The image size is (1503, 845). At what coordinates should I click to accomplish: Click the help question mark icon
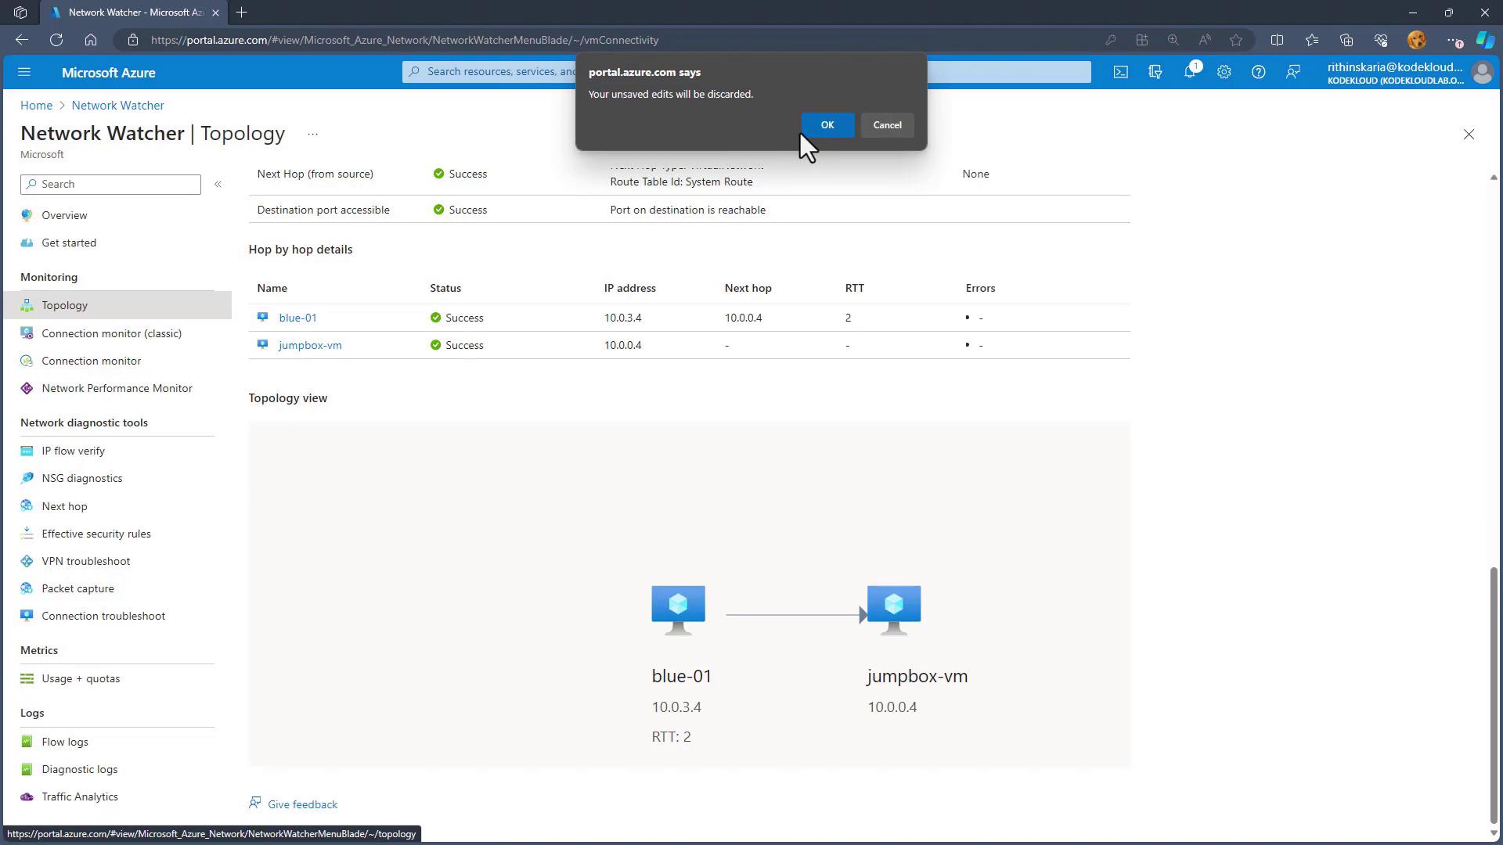1258,72
